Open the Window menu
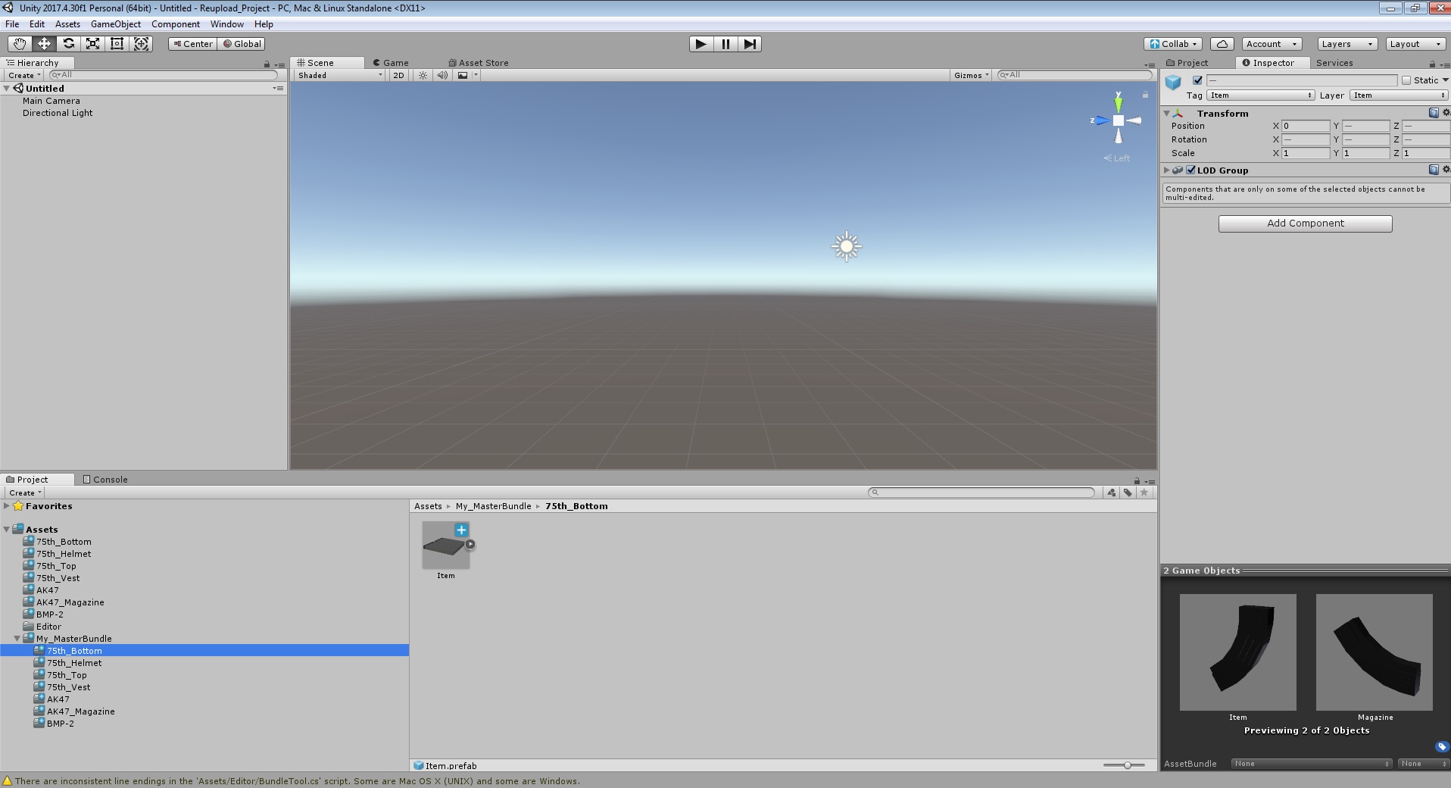 227,24
